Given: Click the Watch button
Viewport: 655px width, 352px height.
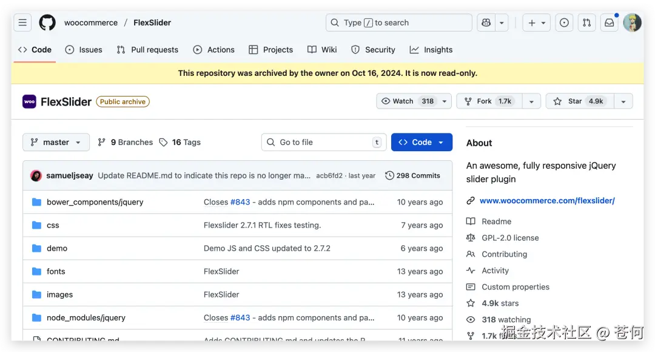Looking at the screenshot, I should coord(403,101).
